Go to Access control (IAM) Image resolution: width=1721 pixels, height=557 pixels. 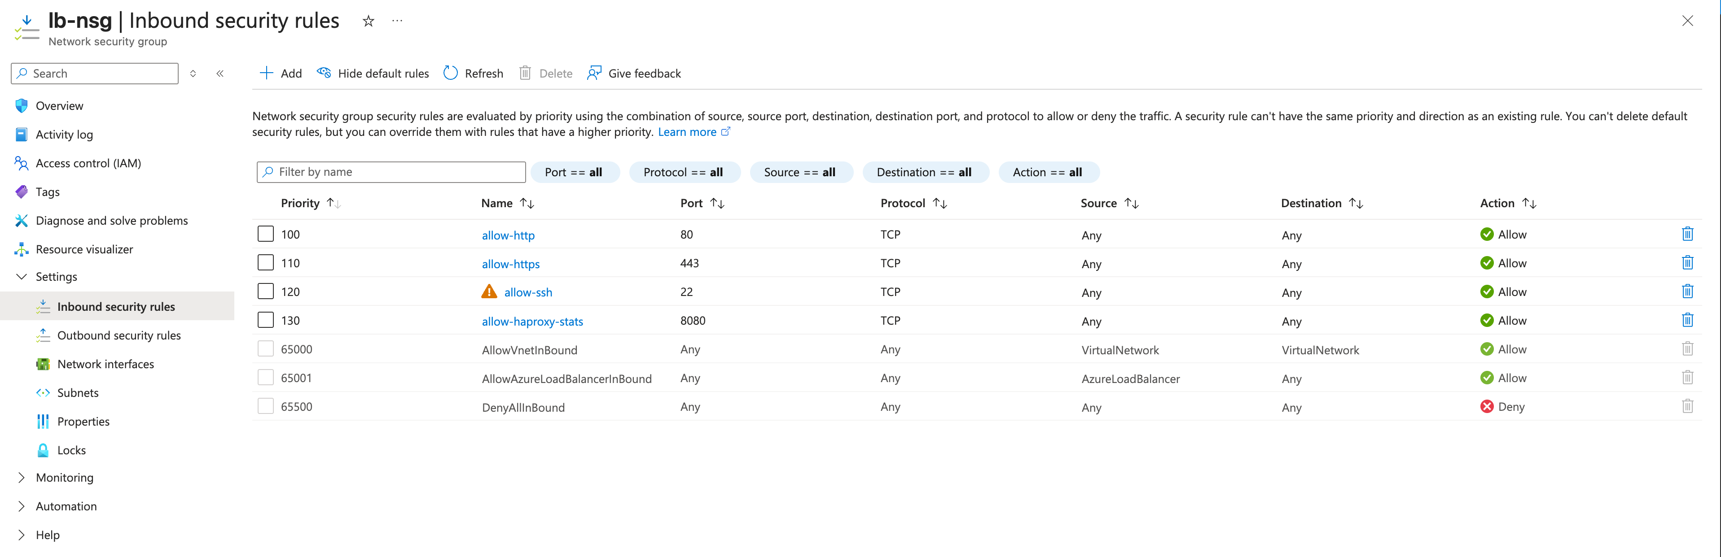(88, 163)
